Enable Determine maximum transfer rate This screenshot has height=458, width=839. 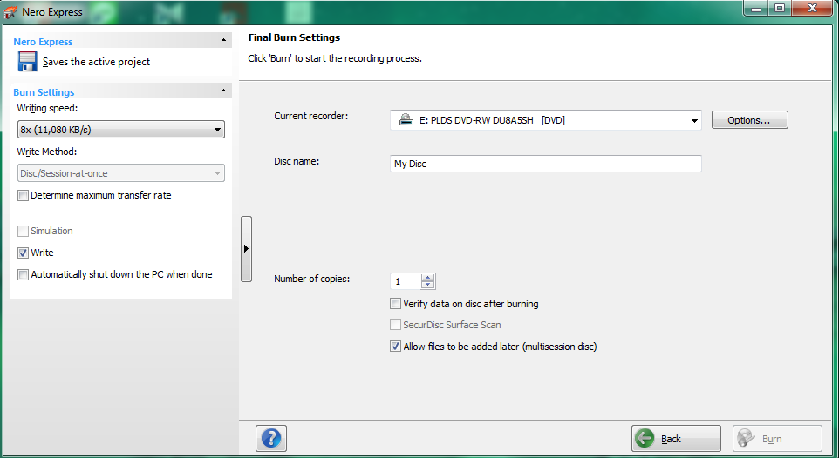(23, 196)
